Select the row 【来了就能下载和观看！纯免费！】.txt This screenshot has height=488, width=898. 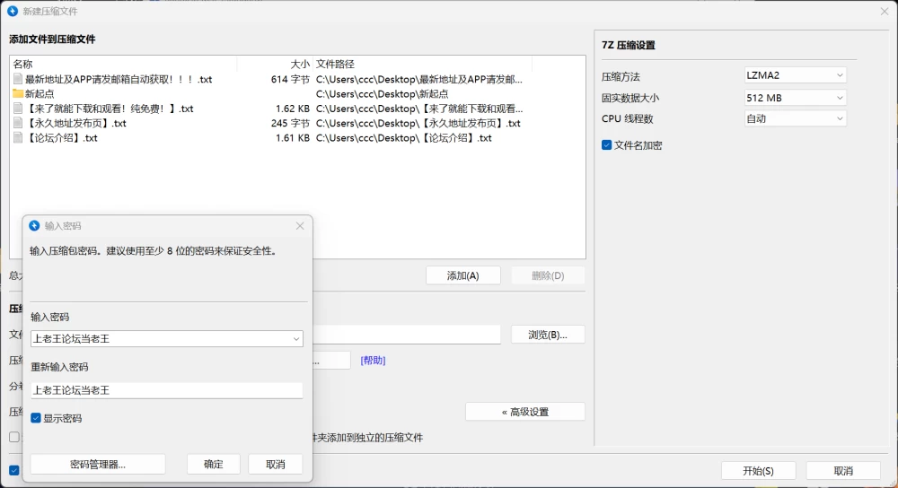109,109
